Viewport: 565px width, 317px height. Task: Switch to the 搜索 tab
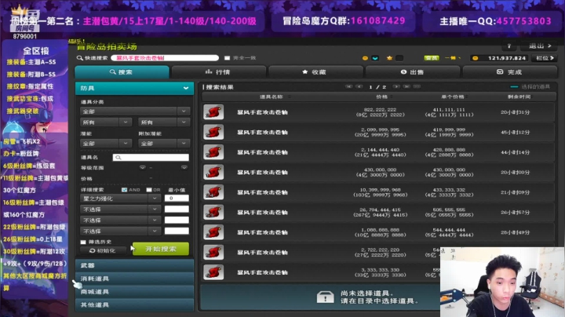(x=122, y=72)
